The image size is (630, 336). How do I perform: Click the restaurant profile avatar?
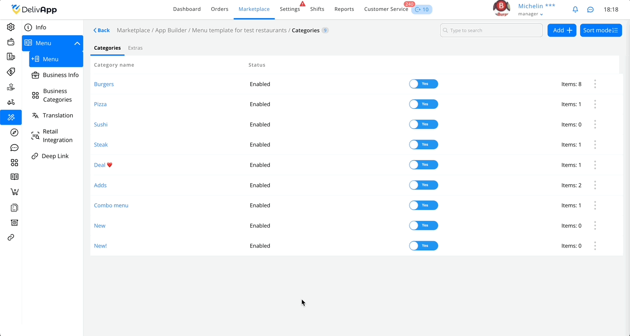point(501,8)
